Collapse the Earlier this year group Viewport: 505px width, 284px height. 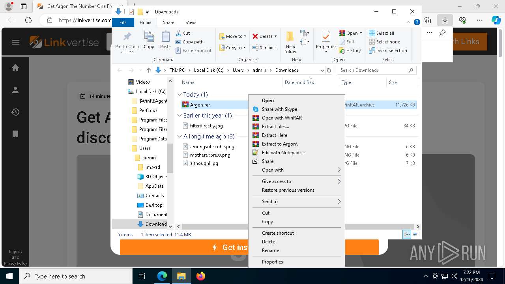coord(180,116)
